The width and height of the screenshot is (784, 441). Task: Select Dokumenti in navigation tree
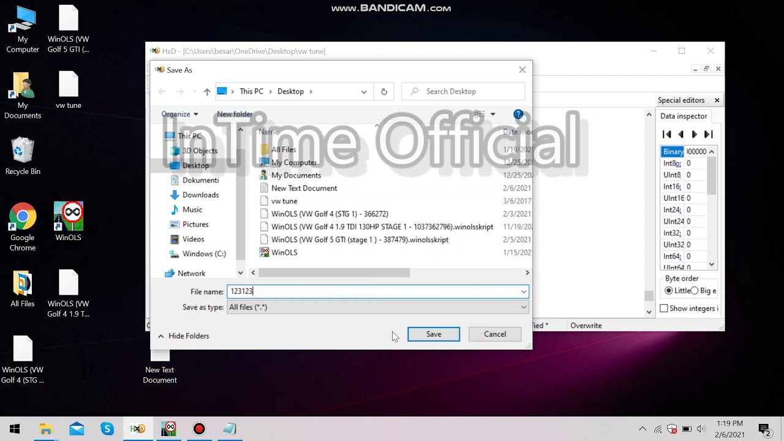pos(200,180)
